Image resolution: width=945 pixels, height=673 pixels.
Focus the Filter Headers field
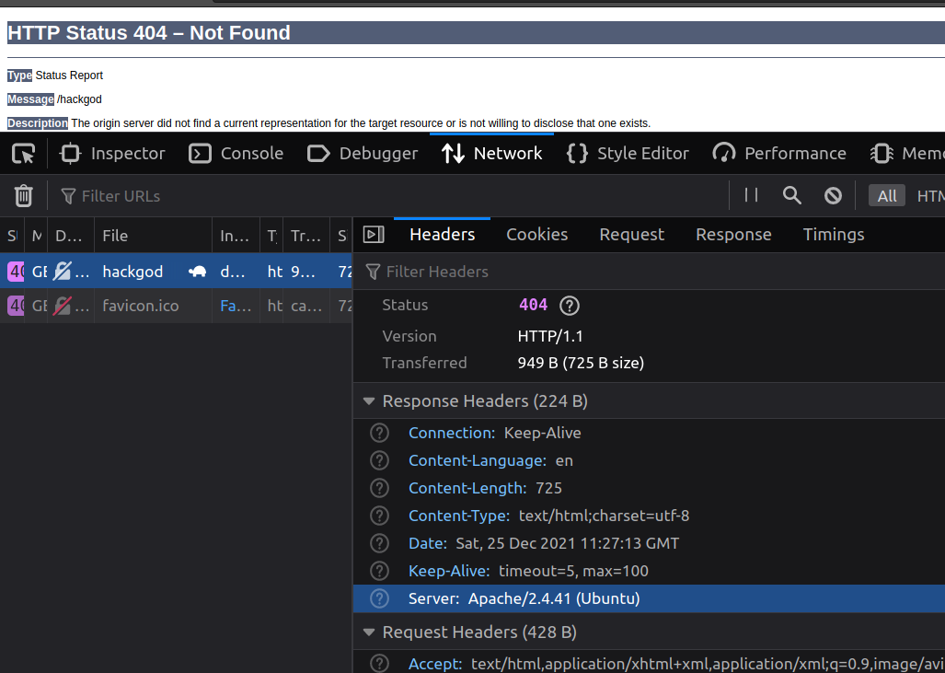(x=644, y=272)
